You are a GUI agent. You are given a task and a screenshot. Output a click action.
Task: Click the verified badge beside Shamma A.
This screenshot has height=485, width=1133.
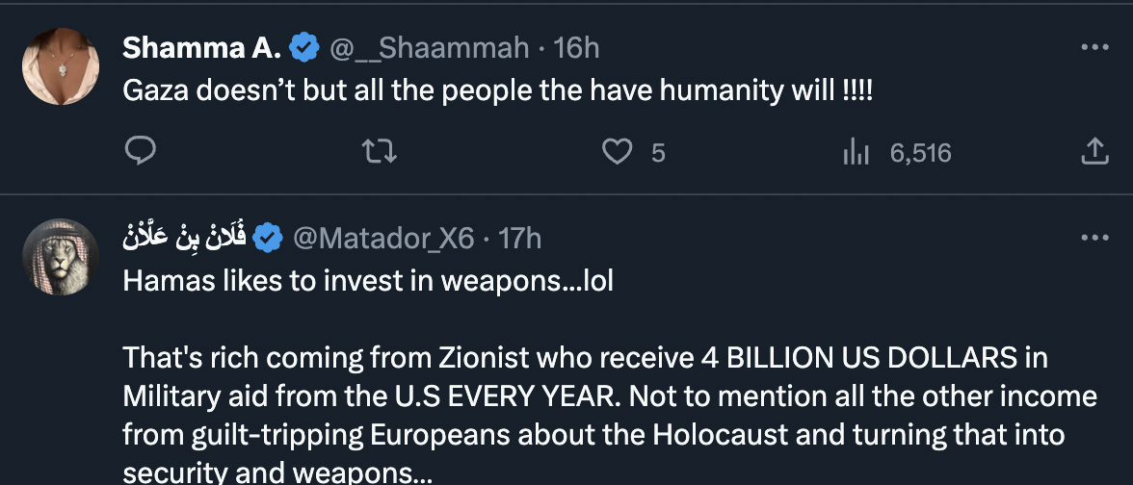[305, 47]
